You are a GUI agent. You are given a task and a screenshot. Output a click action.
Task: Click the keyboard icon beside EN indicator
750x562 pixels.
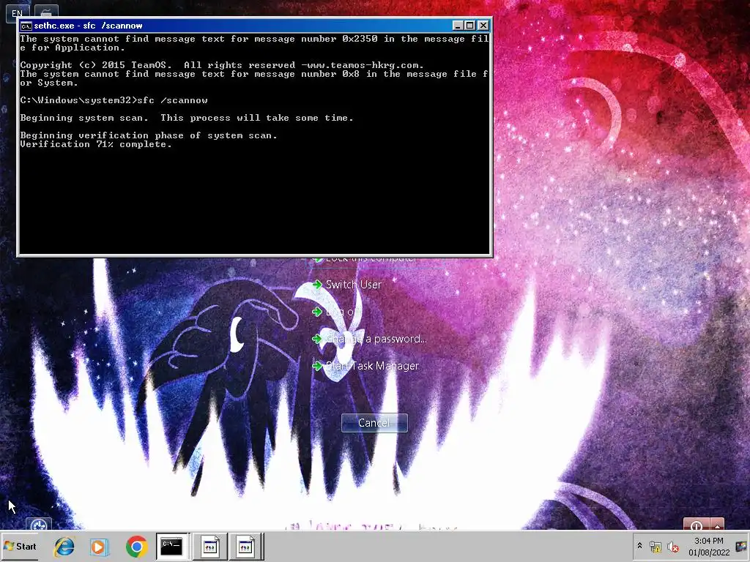click(x=46, y=12)
